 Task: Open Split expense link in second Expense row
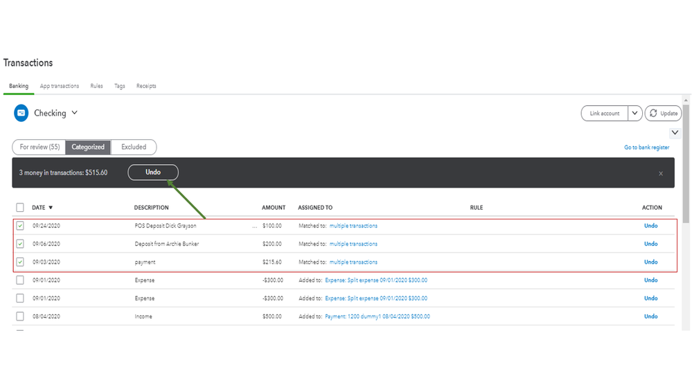376,298
